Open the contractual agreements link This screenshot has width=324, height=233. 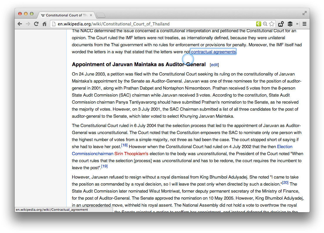(x=213, y=52)
